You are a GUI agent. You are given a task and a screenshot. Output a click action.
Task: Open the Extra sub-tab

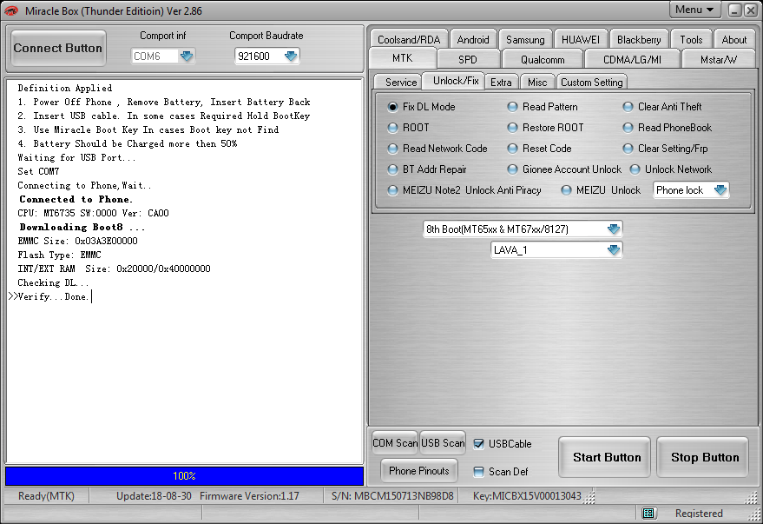tap(501, 83)
